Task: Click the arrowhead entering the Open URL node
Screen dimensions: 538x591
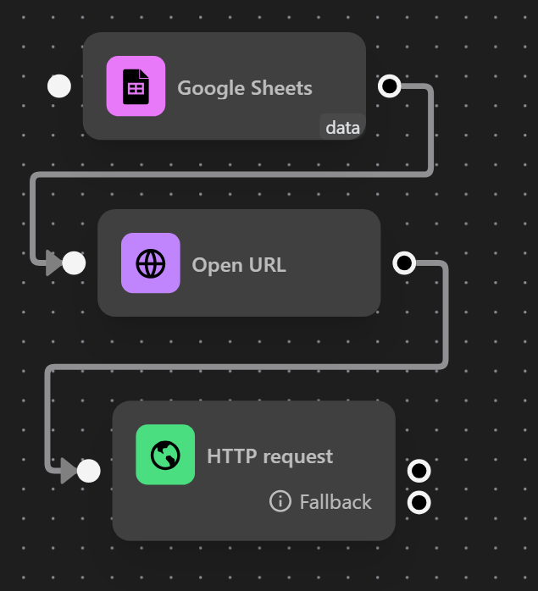Action: 53,262
